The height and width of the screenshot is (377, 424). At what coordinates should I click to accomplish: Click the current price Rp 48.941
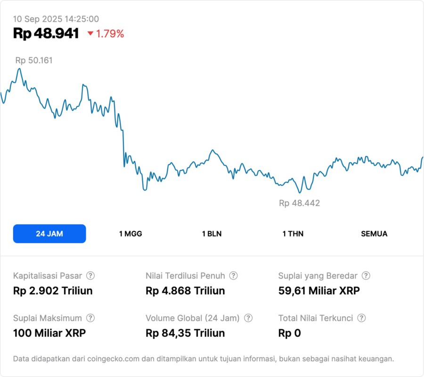[46, 33]
